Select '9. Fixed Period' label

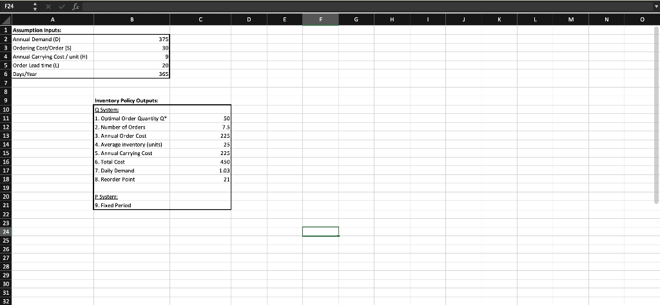point(131,205)
